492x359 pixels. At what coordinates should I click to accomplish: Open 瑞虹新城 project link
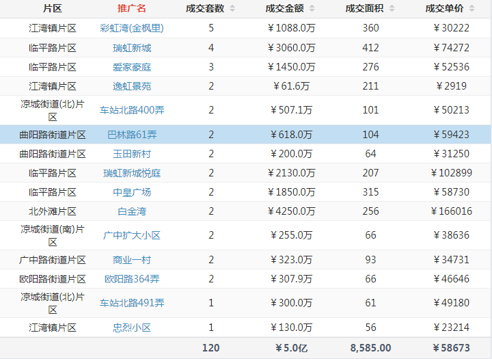132,48
